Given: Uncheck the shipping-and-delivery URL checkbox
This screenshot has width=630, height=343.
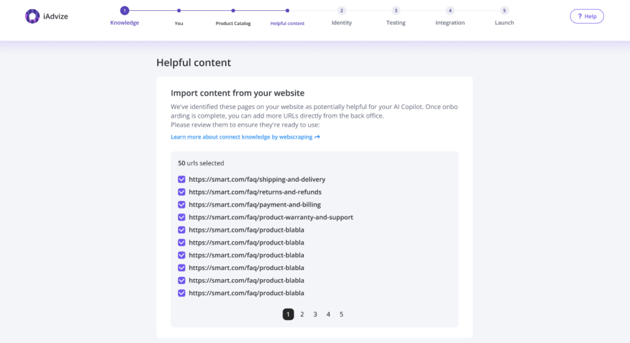Looking at the screenshot, I should pyautogui.click(x=181, y=179).
